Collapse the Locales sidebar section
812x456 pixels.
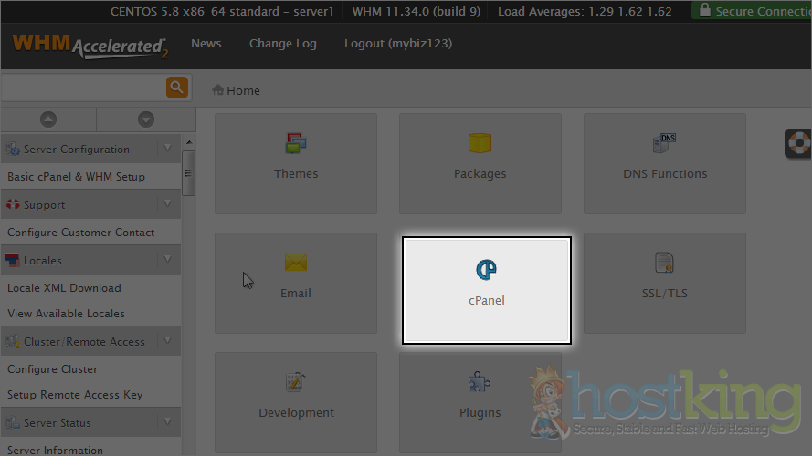click(168, 260)
